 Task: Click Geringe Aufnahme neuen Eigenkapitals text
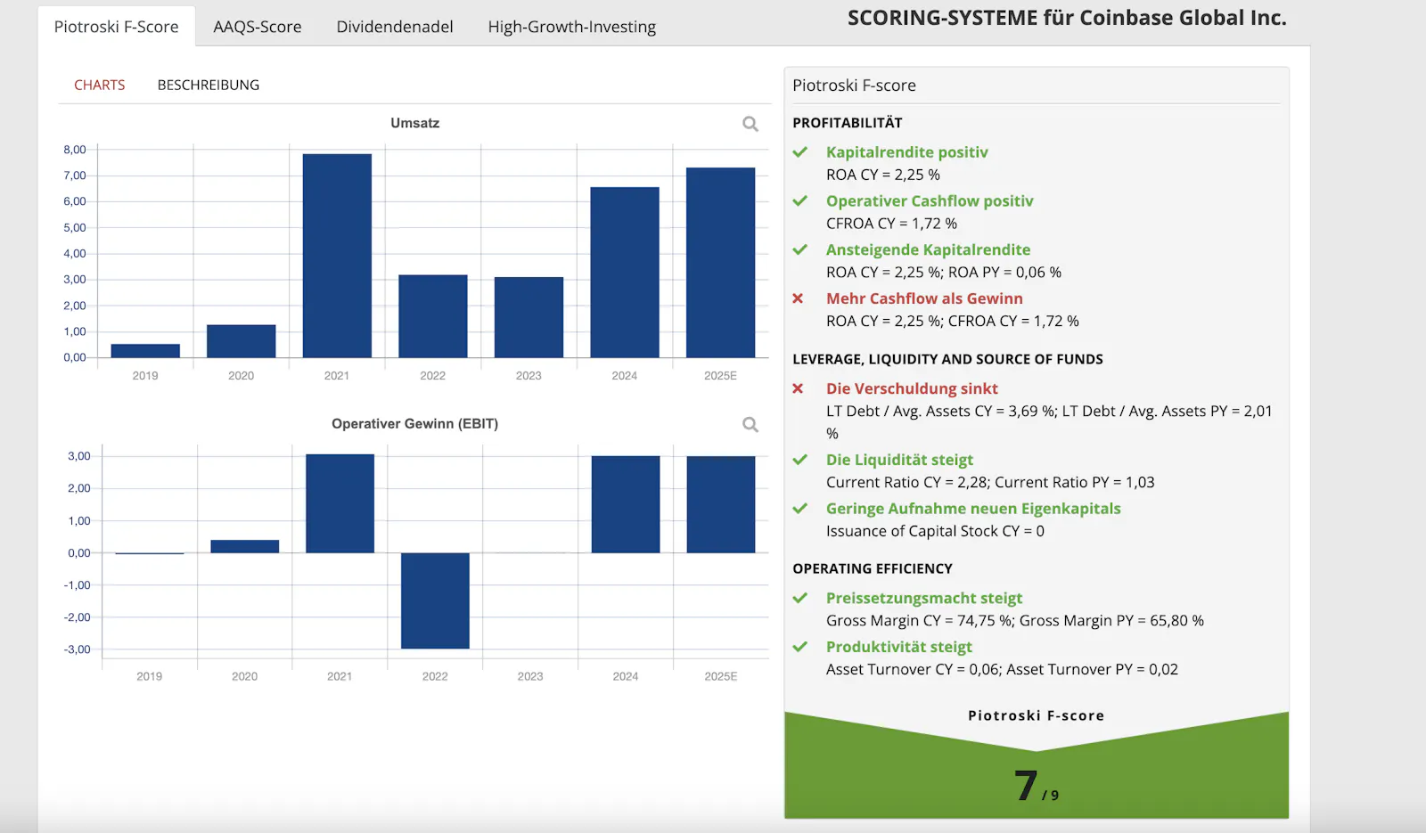click(973, 509)
